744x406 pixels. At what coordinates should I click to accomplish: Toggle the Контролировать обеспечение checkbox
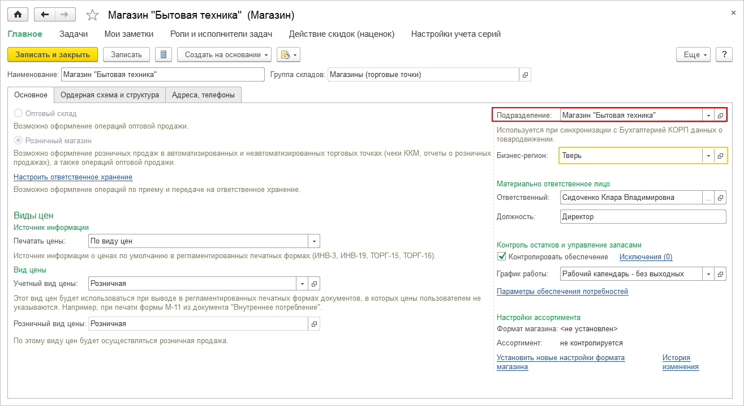coord(501,257)
